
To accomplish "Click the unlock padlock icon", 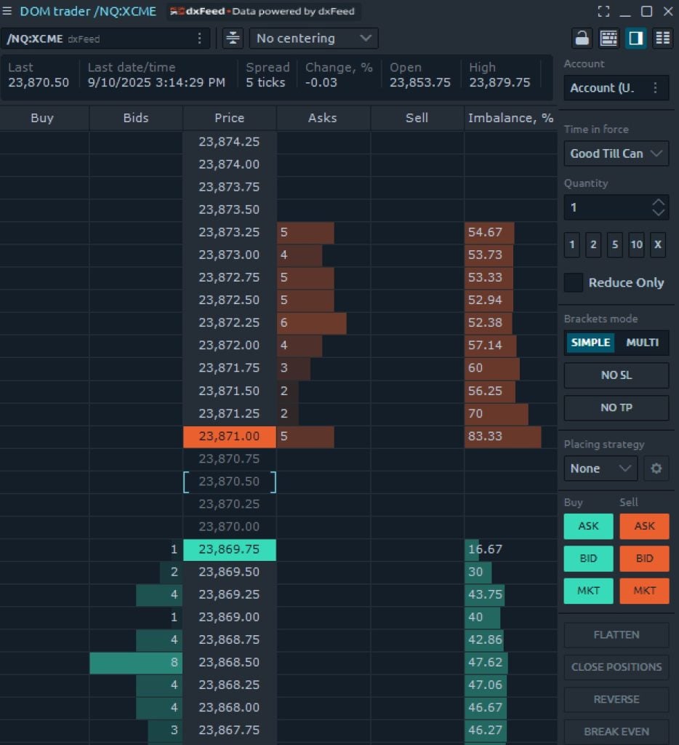I will coord(582,38).
